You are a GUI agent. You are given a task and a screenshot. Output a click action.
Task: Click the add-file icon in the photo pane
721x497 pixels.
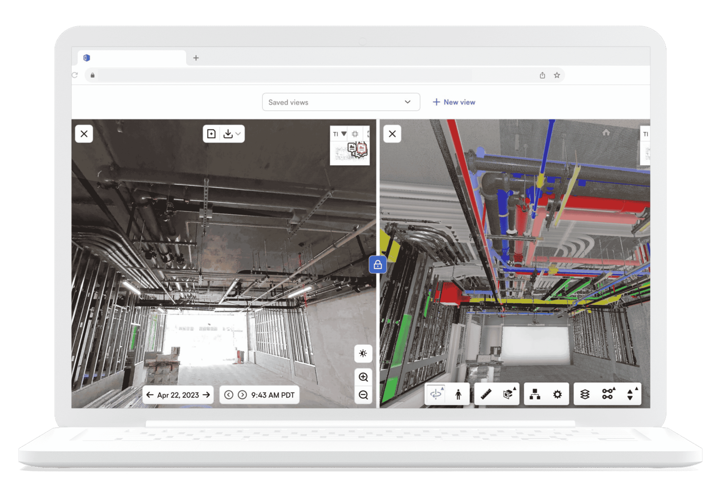[x=211, y=134]
